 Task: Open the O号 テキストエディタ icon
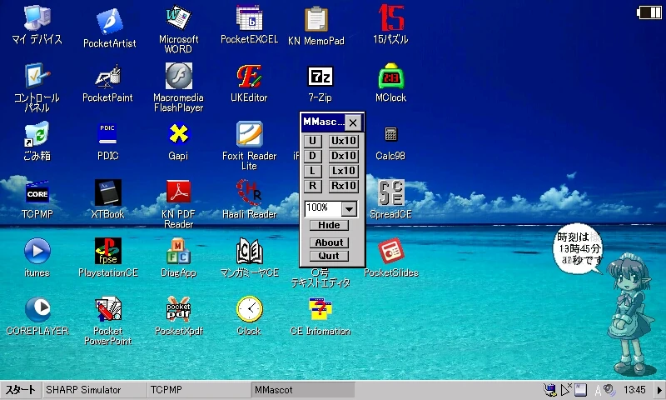[321, 277]
